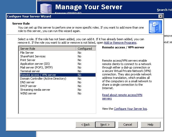Cancel the server wizard
Viewport: 172px width, 137px height.
pyautogui.click(x=128, y=125)
